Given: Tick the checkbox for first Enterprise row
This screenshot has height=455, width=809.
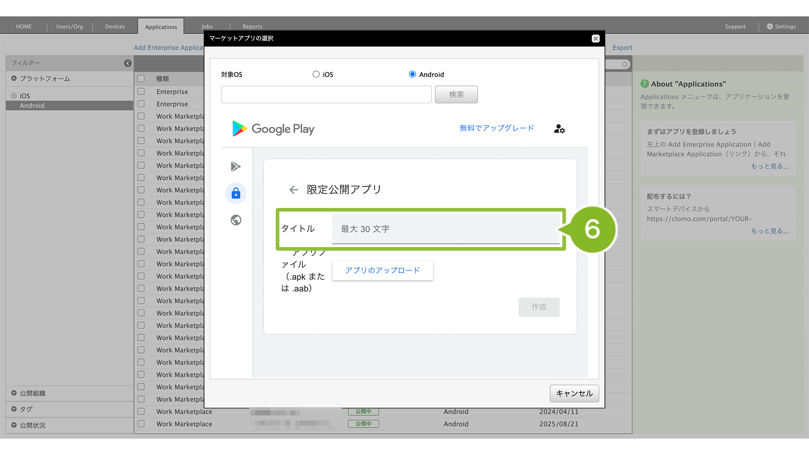Looking at the screenshot, I should pyautogui.click(x=142, y=91).
